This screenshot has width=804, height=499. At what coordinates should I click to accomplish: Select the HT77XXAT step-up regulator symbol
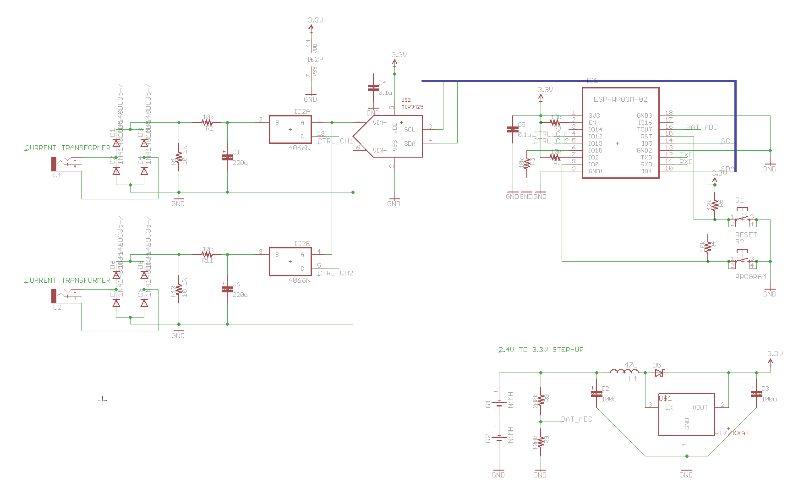tap(686, 414)
